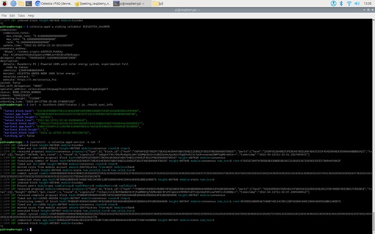The width and height of the screenshot is (375, 234).
Task: Minimize the terminal window
Action: [364, 10]
